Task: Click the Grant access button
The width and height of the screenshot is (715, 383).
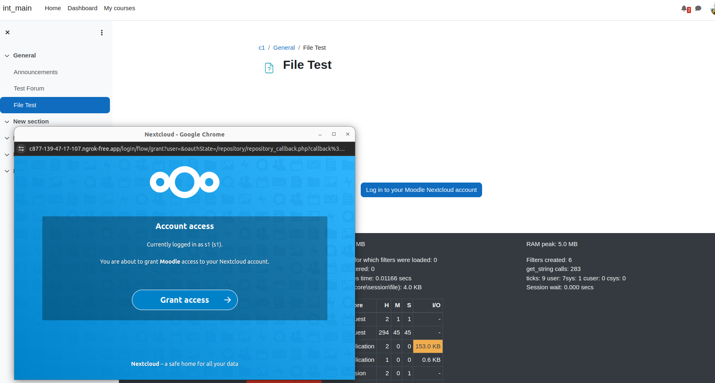Action: click(x=185, y=300)
